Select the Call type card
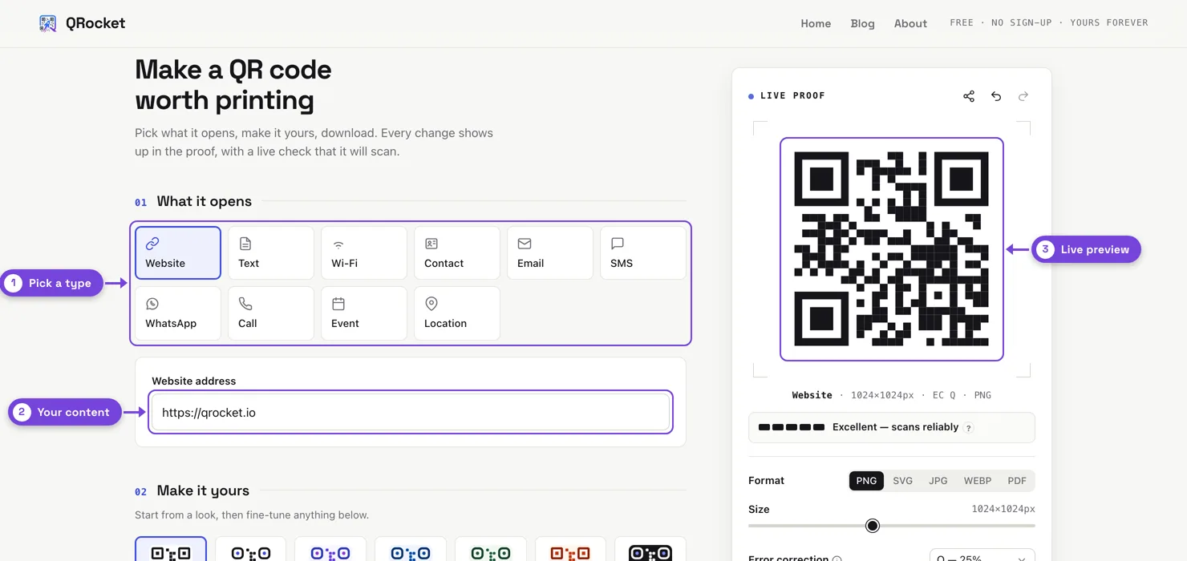The height and width of the screenshot is (561, 1187). (x=271, y=313)
